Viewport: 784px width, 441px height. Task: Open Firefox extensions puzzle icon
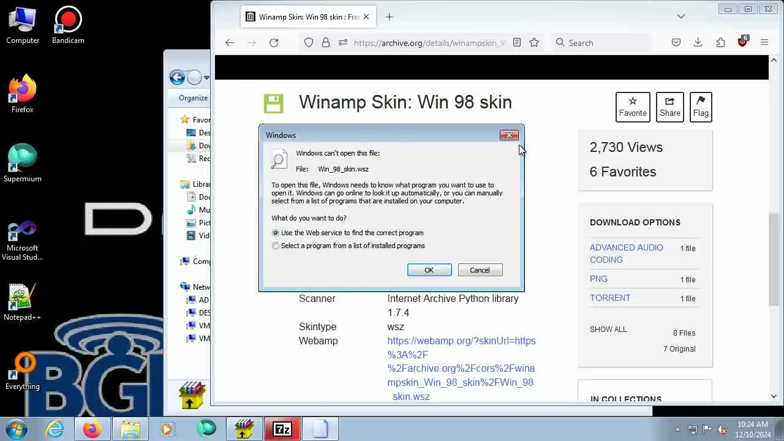720,43
